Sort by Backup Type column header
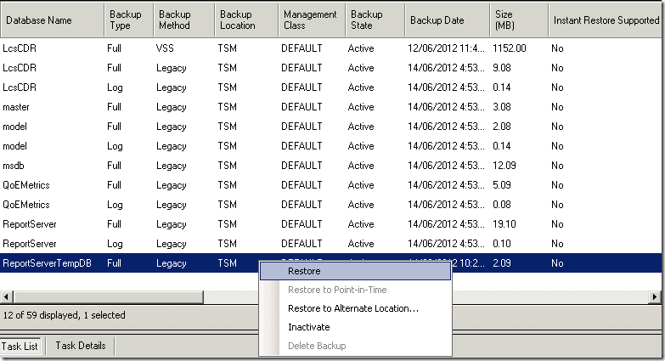 127,20
